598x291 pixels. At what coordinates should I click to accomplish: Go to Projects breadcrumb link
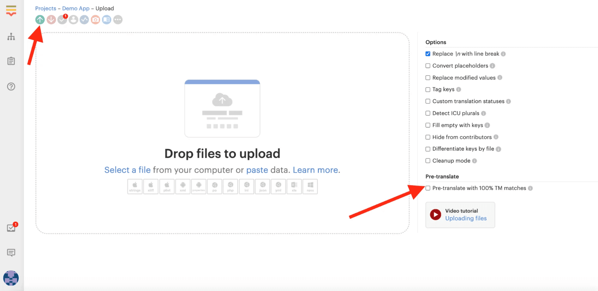(45, 9)
